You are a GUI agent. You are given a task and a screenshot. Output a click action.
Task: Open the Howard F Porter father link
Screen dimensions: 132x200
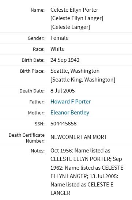71,102
